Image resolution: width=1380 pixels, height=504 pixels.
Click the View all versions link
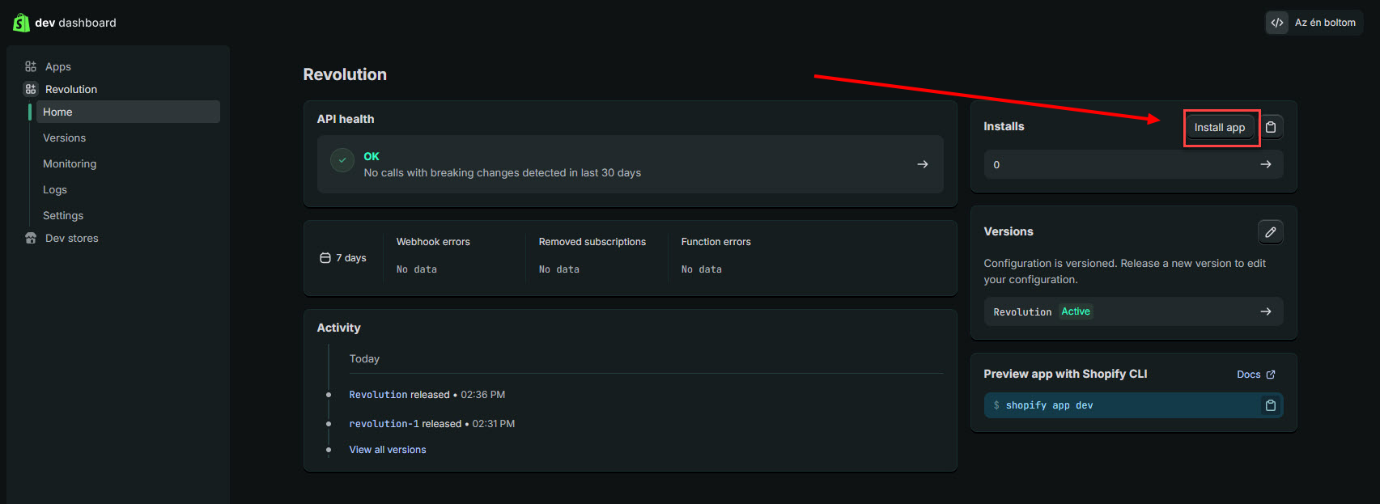(387, 450)
